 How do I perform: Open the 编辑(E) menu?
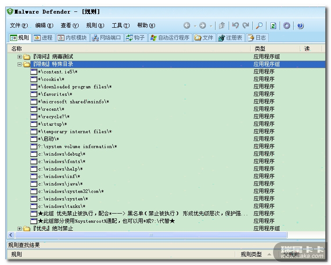(44, 25)
